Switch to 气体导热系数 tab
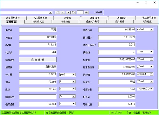This screenshot has width=159, height=115. click(40, 18)
